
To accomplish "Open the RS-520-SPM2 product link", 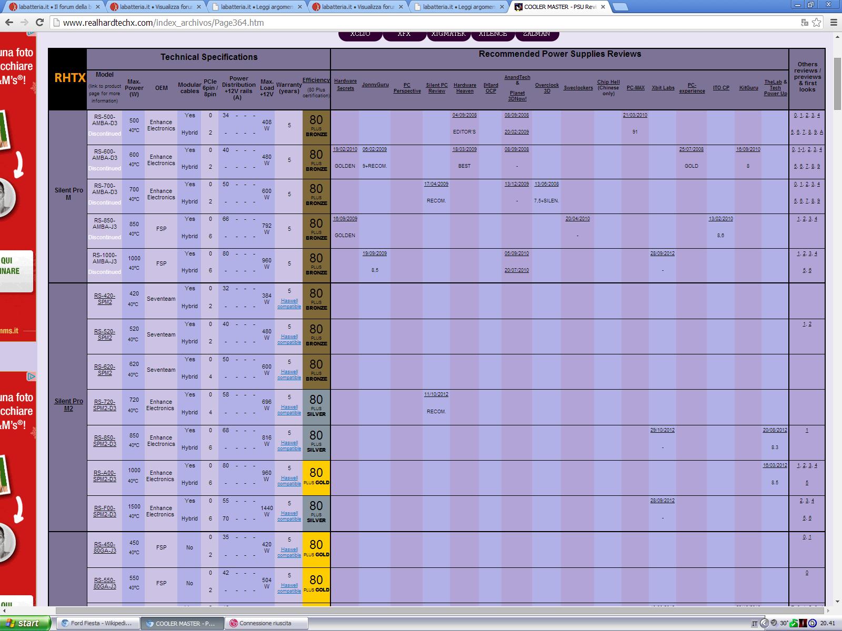I will [x=105, y=334].
